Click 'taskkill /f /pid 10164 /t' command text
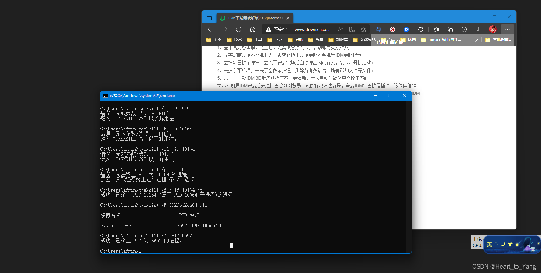Screen dimensions: 541x273 [170, 190]
